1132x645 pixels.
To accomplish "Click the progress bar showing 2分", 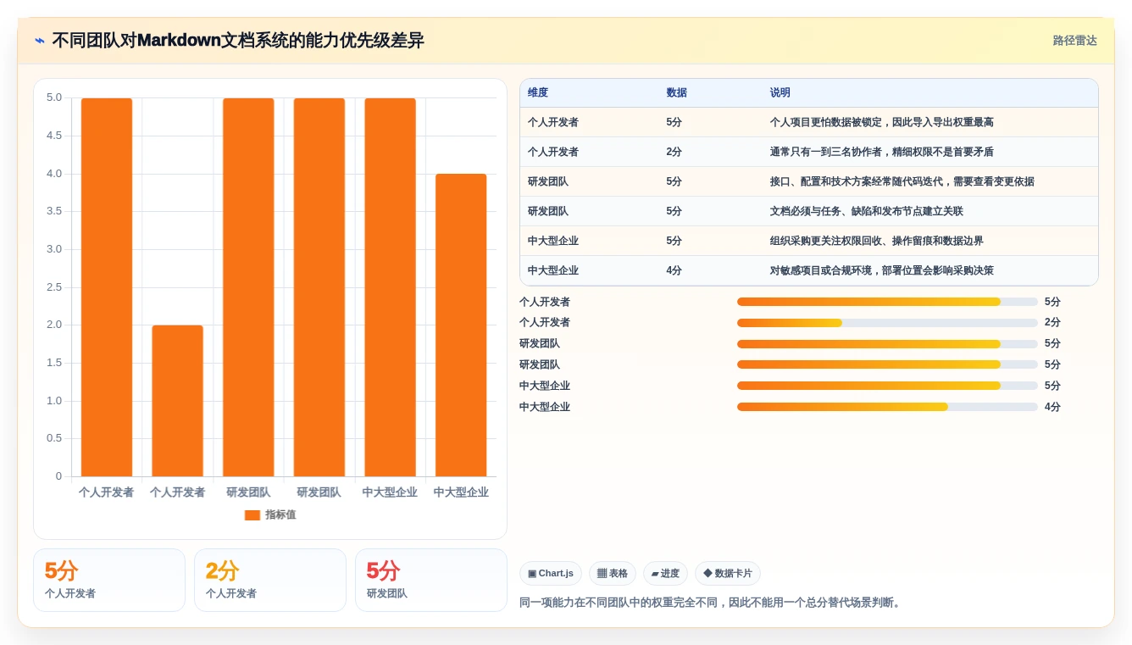I will [887, 323].
